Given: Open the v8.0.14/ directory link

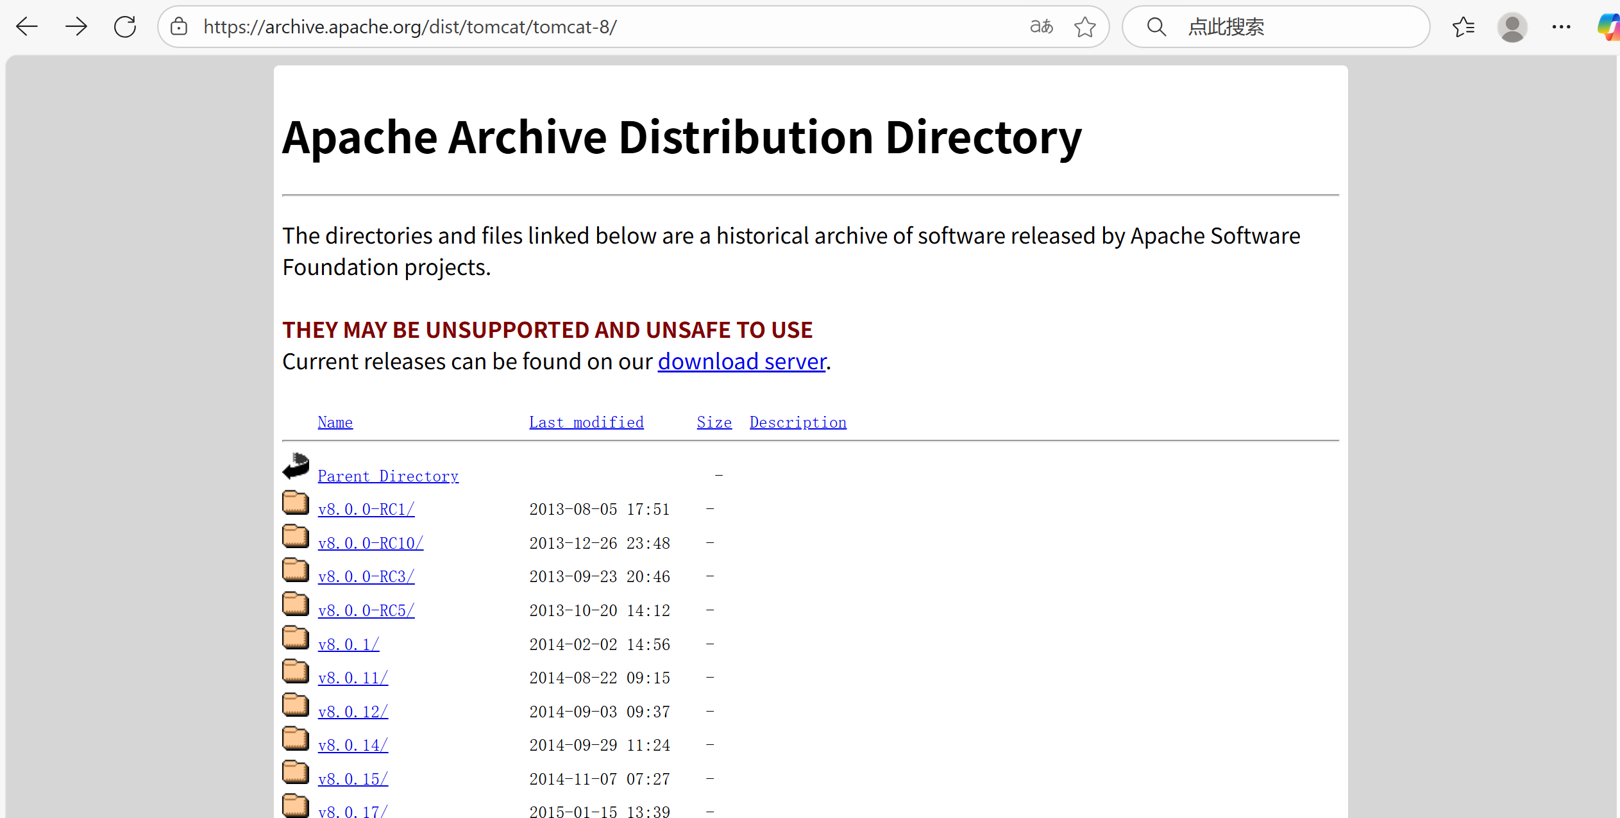Looking at the screenshot, I should pyautogui.click(x=353, y=746).
